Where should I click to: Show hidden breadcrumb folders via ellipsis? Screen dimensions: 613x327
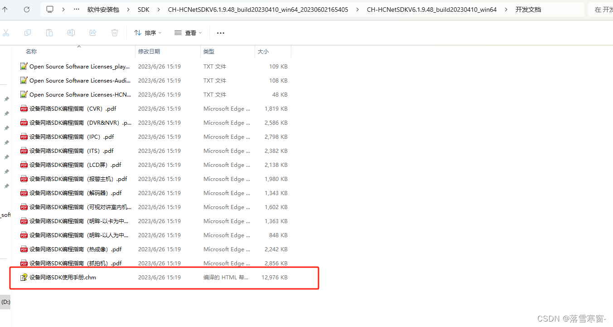coord(77,9)
